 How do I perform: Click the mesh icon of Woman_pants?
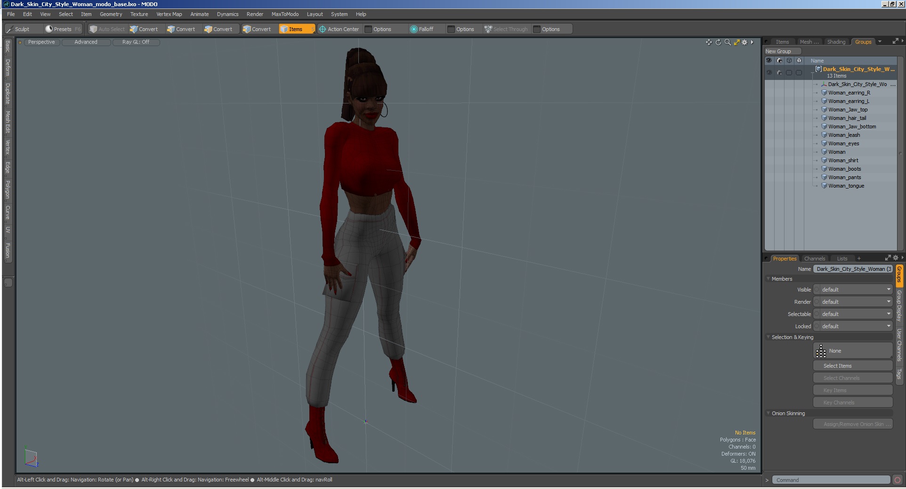click(x=825, y=177)
